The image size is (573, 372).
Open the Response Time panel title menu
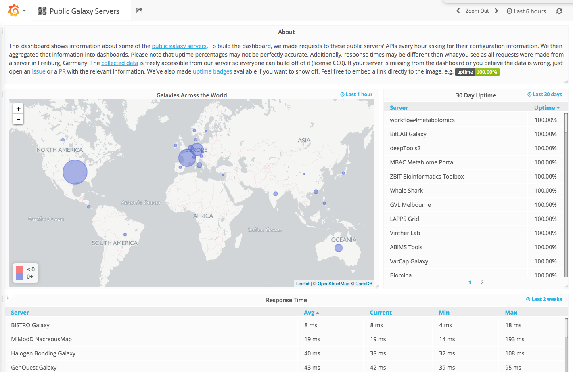pyautogui.click(x=286, y=300)
